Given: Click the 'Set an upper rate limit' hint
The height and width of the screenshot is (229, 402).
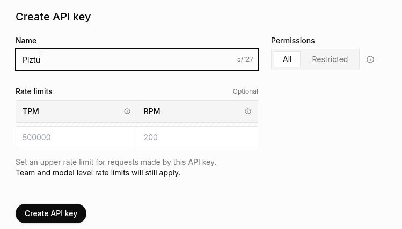Looking at the screenshot, I should (x=116, y=162).
